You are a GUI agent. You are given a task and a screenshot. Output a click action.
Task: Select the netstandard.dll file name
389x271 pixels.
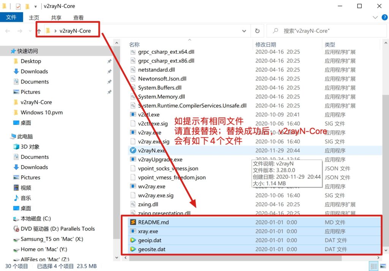pos(157,70)
